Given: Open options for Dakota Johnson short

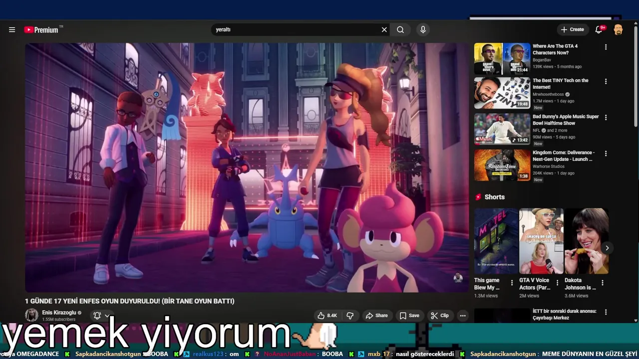Looking at the screenshot, I should [602, 283].
